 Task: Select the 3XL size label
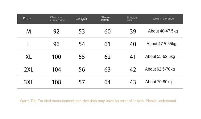tap(28, 82)
